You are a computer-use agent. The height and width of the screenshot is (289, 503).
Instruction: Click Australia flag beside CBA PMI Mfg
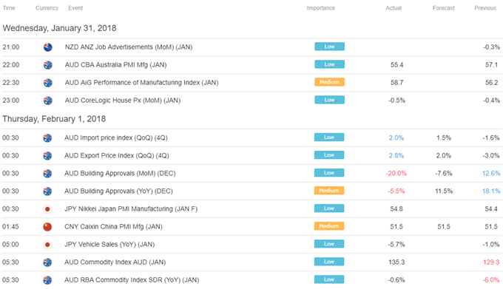[48, 65]
